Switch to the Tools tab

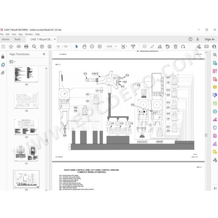pyautogui.click(x=17, y=39)
